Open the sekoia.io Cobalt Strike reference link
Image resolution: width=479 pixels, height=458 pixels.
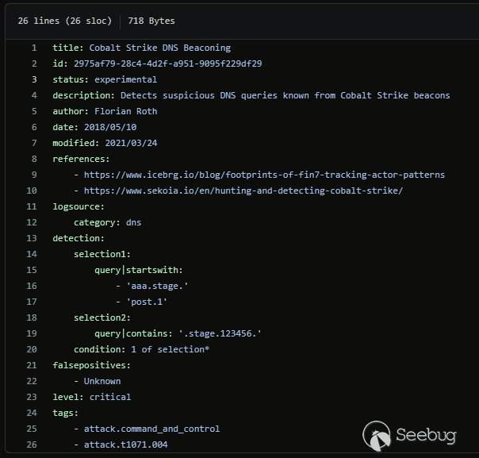pos(243,191)
